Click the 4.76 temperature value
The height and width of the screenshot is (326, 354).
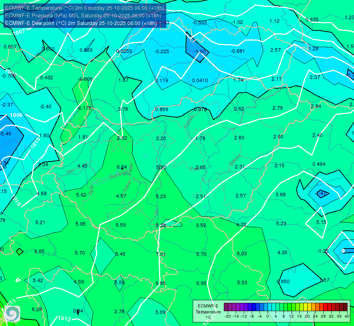click(x=241, y=225)
